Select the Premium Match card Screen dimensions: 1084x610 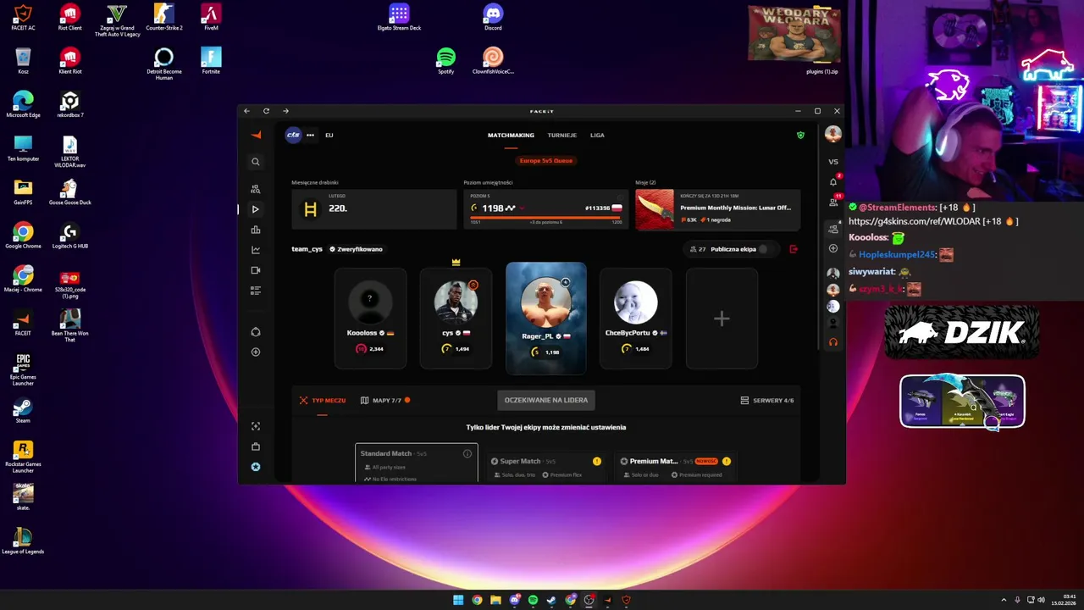676,467
